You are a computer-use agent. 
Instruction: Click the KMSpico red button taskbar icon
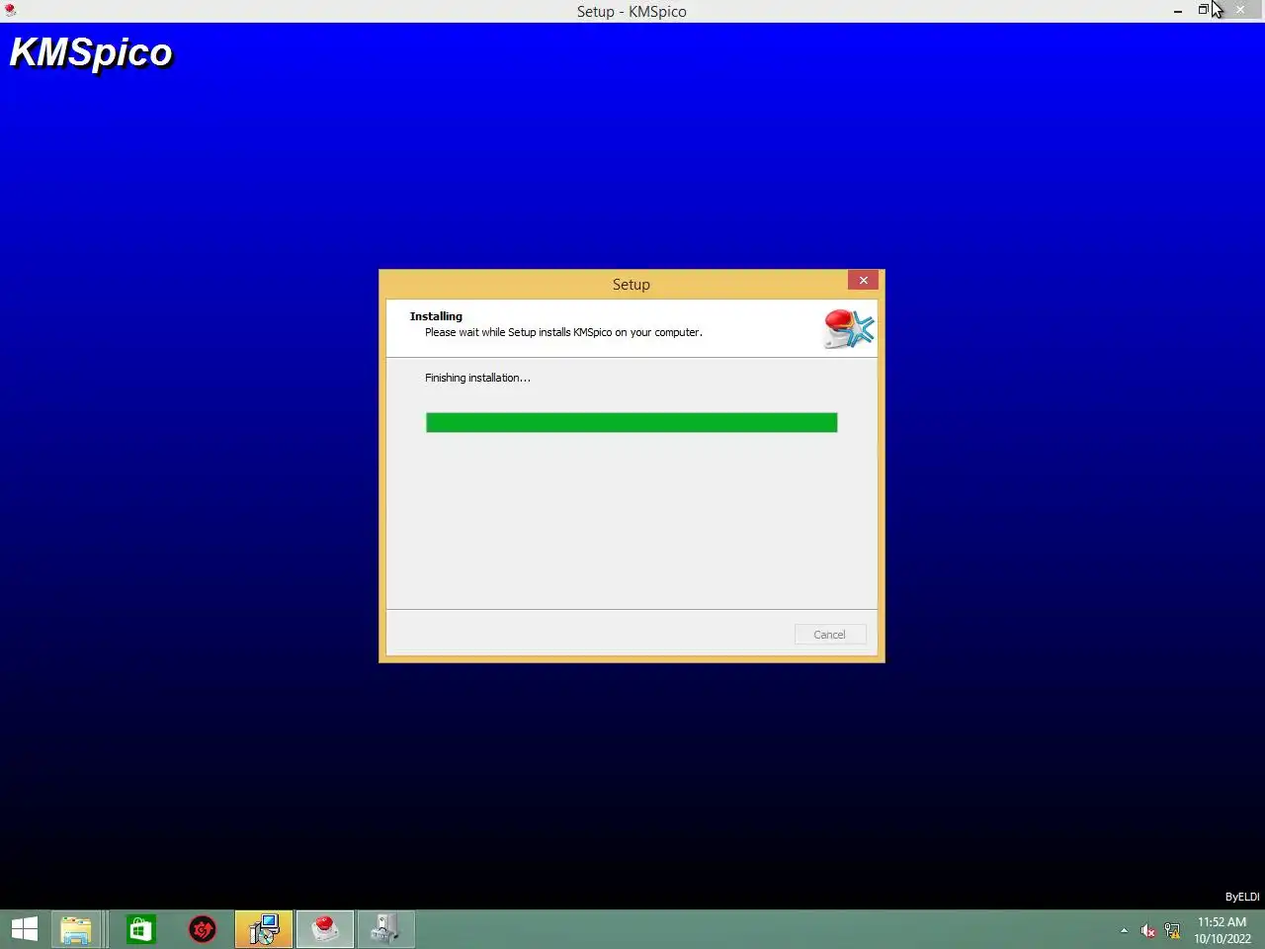point(325,929)
